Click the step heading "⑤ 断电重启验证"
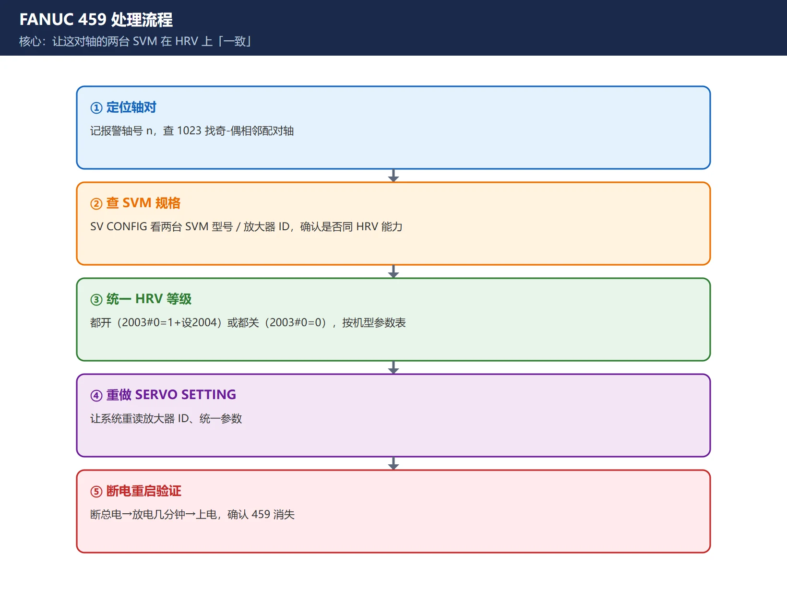 (136, 491)
